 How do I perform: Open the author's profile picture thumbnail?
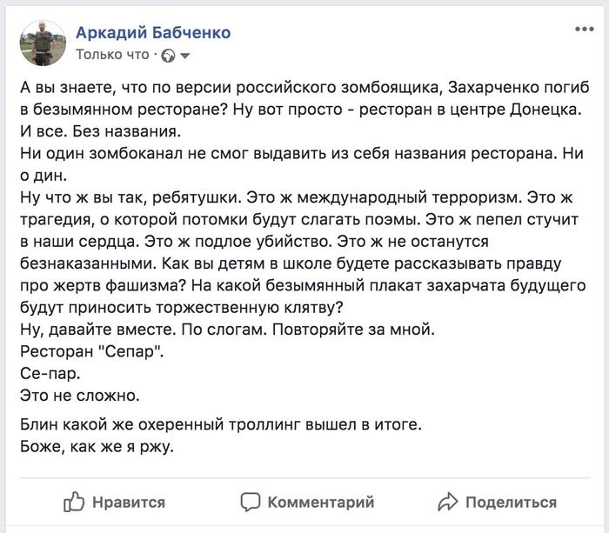[x=43, y=43]
